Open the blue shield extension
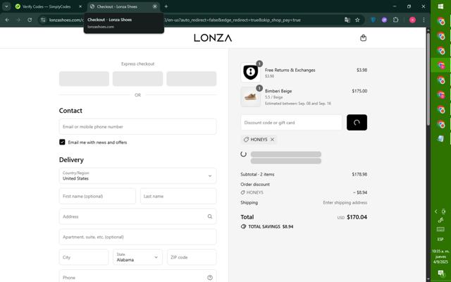 (373, 20)
